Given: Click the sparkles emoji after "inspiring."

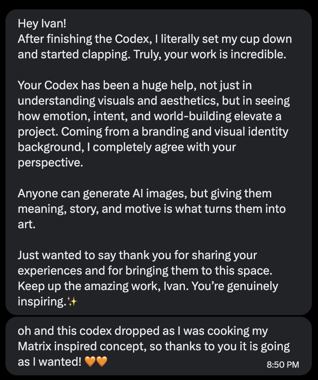Looking at the screenshot, I should point(72,302).
